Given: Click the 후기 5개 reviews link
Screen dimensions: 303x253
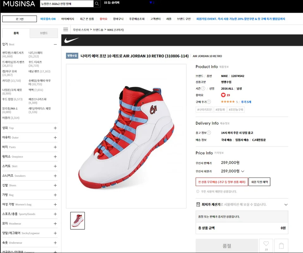Looking at the screenshot, I should (246, 102).
